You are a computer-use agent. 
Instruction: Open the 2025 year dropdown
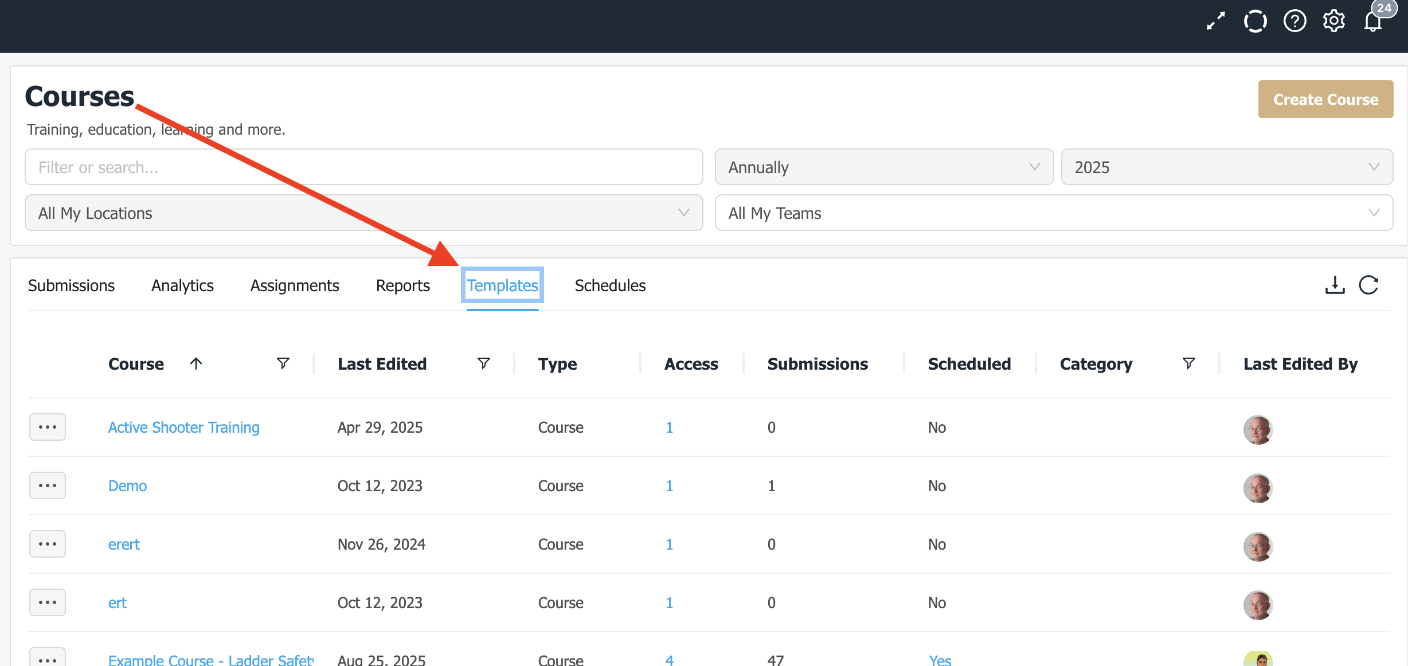coord(1226,167)
